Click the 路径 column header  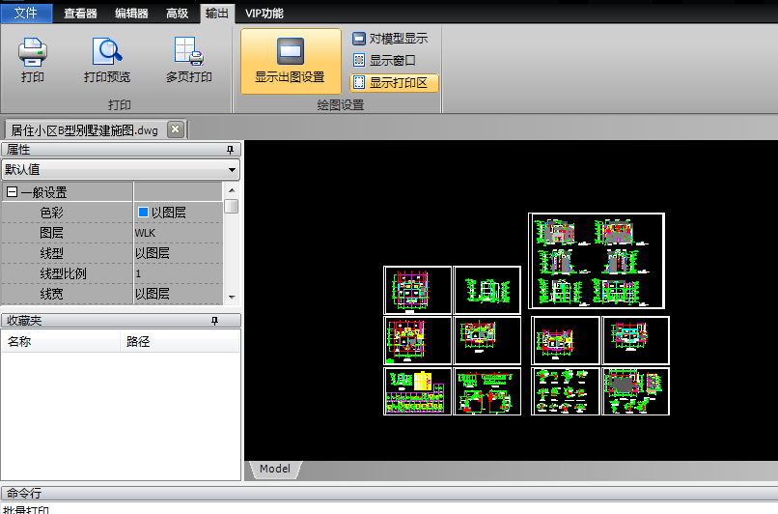[x=181, y=342]
